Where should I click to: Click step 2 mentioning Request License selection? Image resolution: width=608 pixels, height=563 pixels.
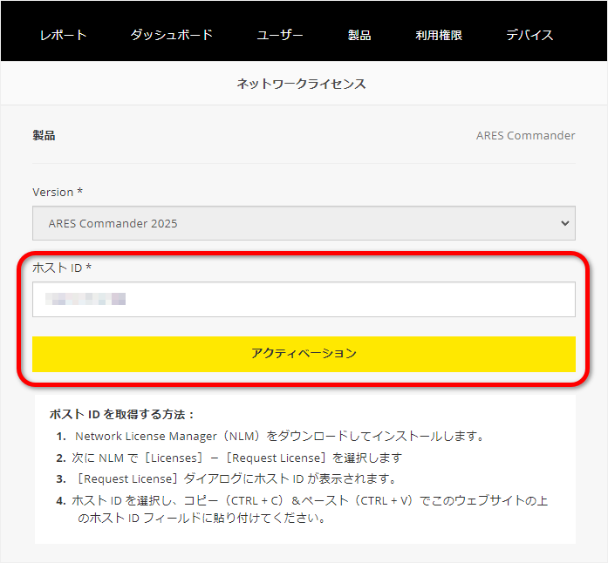coord(229,458)
